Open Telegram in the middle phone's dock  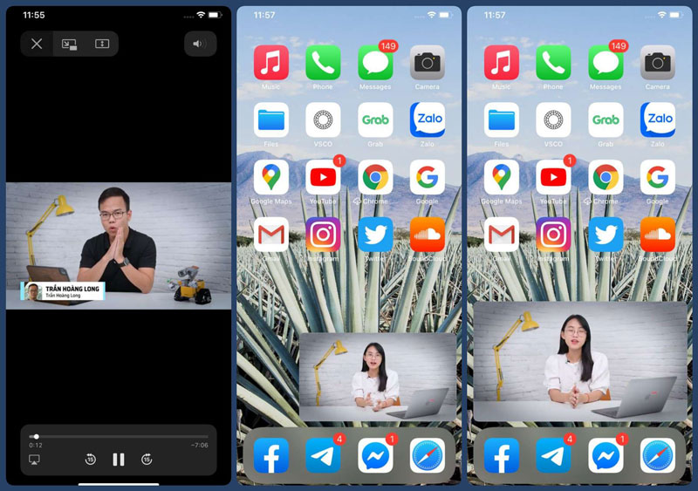323,455
